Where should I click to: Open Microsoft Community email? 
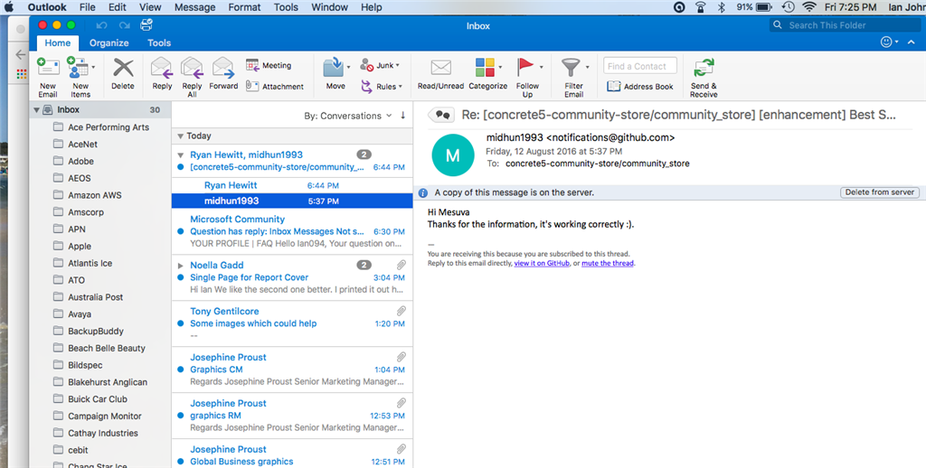[292, 231]
